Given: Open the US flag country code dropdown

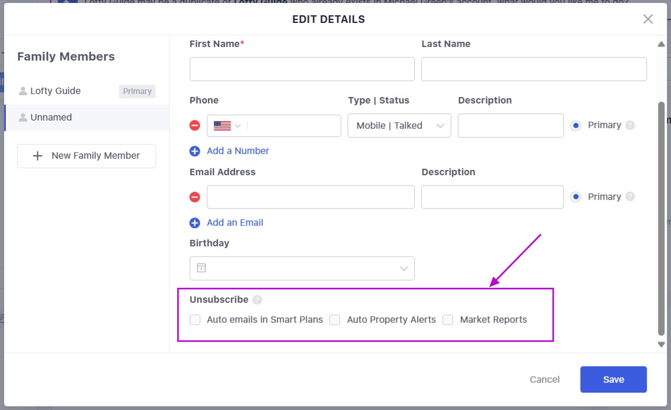Looking at the screenshot, I should (227, 126).
